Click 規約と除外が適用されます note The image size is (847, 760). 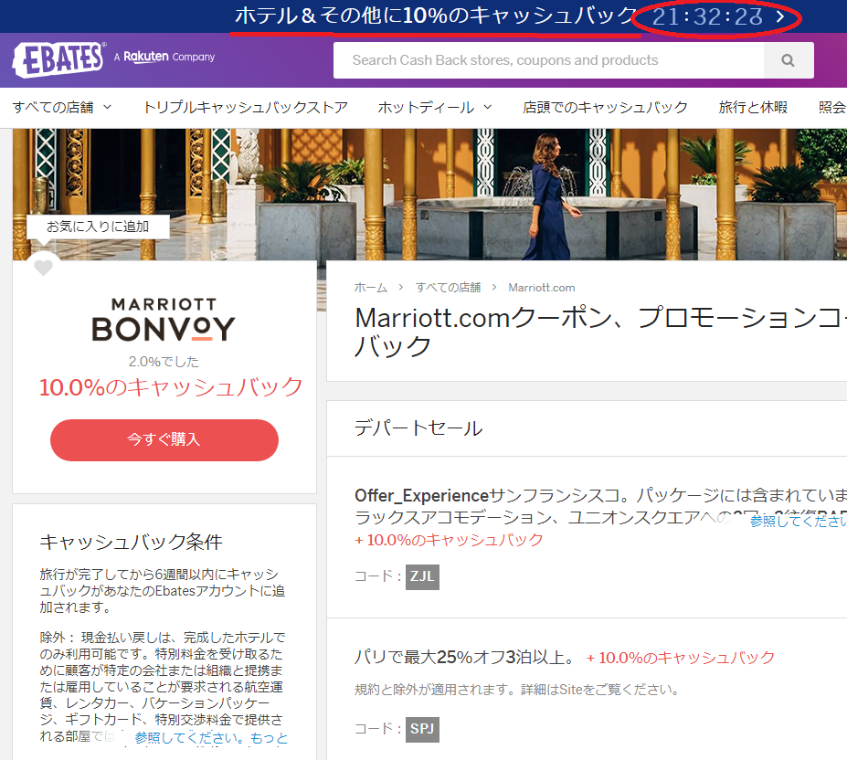pos(516,690)
